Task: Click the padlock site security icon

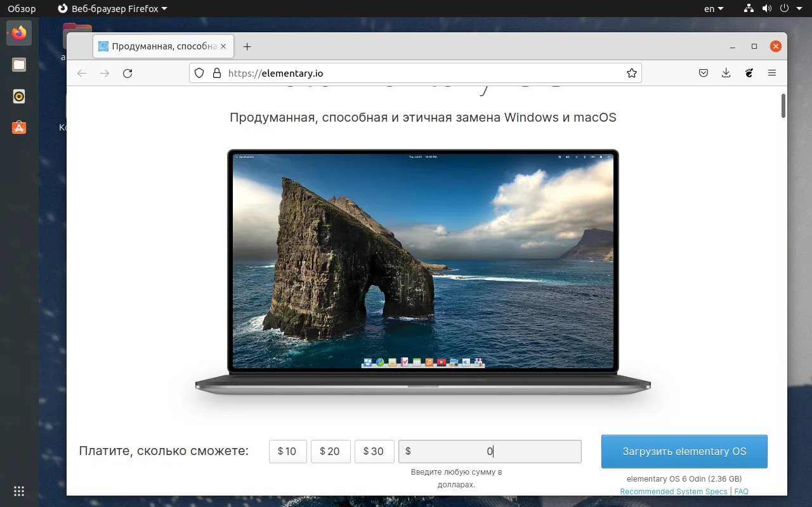Action: 216,73
